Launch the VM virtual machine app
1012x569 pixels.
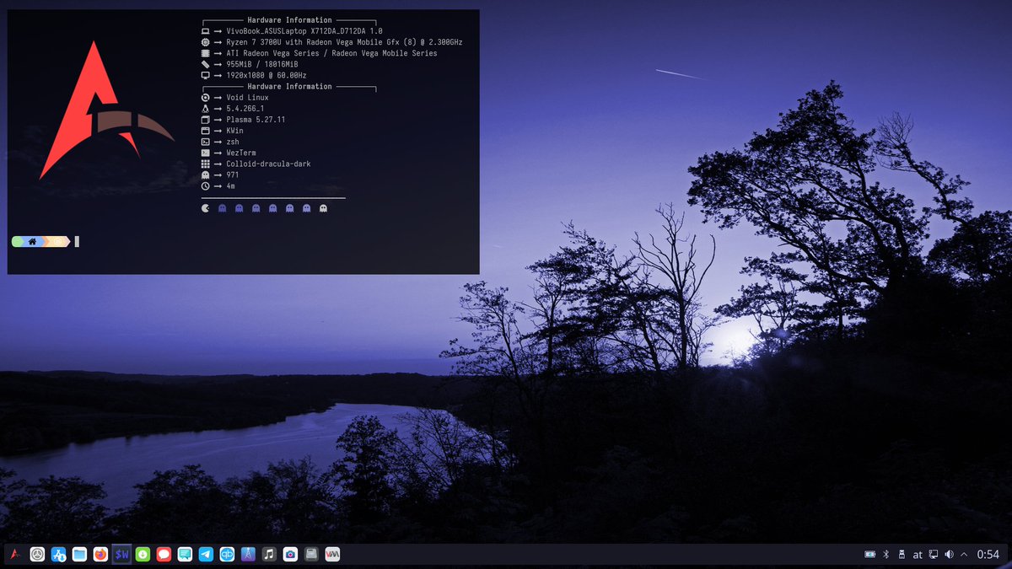click(x=332, y=554)
